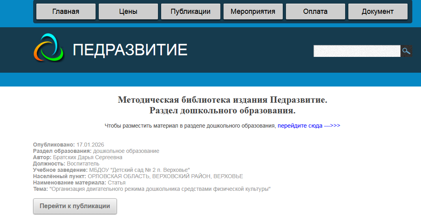
Task: Click the МБДОУ "Детский сад № 2" text
Action: 139,170
